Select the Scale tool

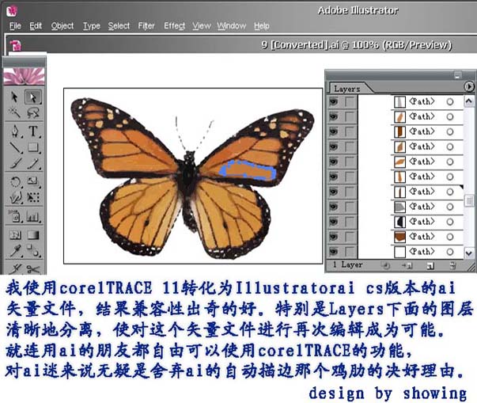point(33,182)
